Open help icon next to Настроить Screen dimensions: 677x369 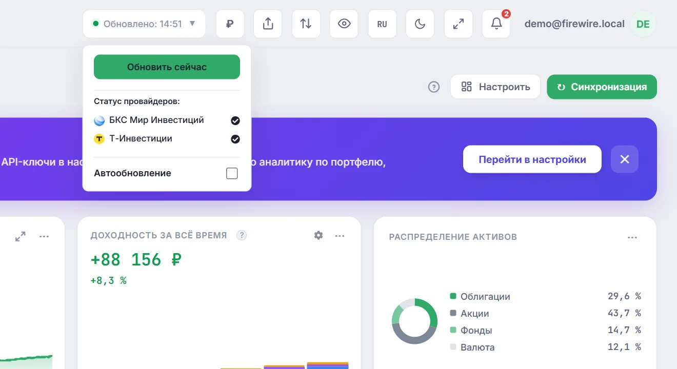(x=434, y=87)
